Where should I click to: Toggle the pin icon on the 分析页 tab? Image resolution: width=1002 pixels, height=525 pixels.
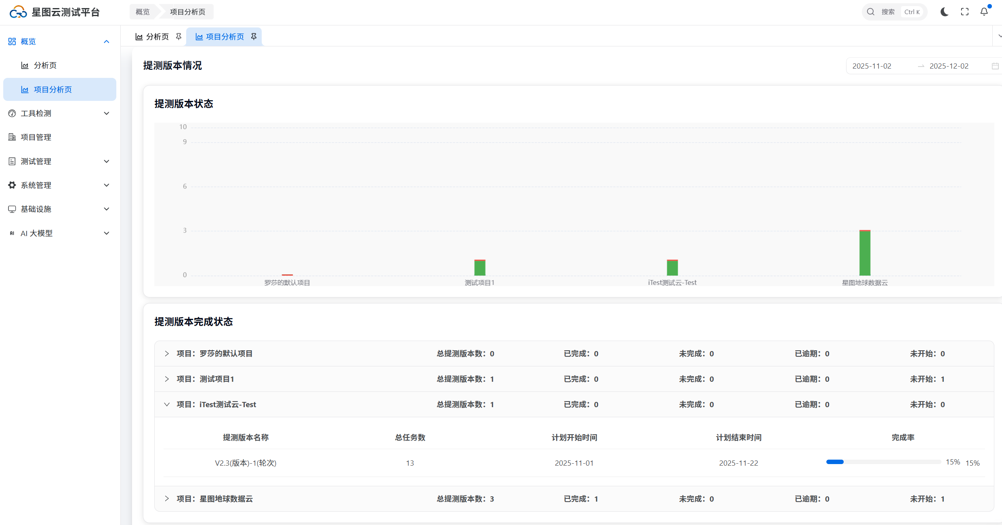pos(179,37)
